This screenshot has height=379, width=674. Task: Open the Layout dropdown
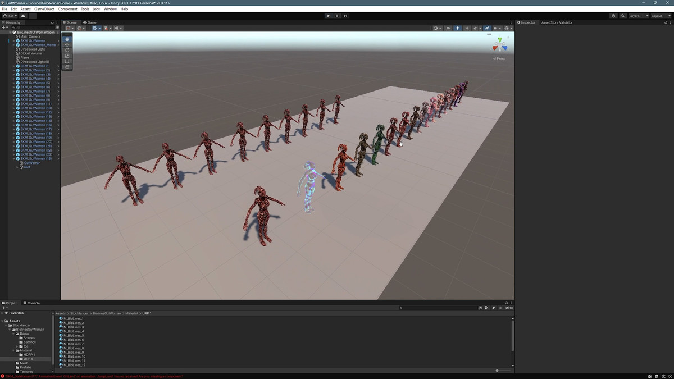pos(659,16)
